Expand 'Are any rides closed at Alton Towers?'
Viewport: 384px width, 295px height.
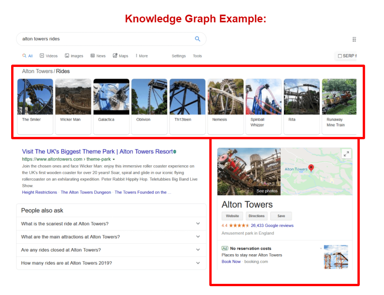click(111, 250)
